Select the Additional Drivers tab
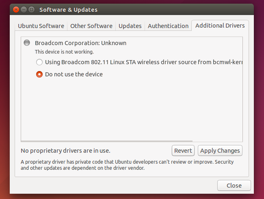Screen dimensions: 264x199 pyautogui.click(x=220, y=26)
